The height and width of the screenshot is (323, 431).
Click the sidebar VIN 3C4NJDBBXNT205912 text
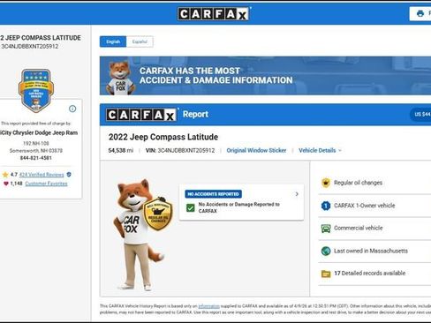[x=30, y=46]
